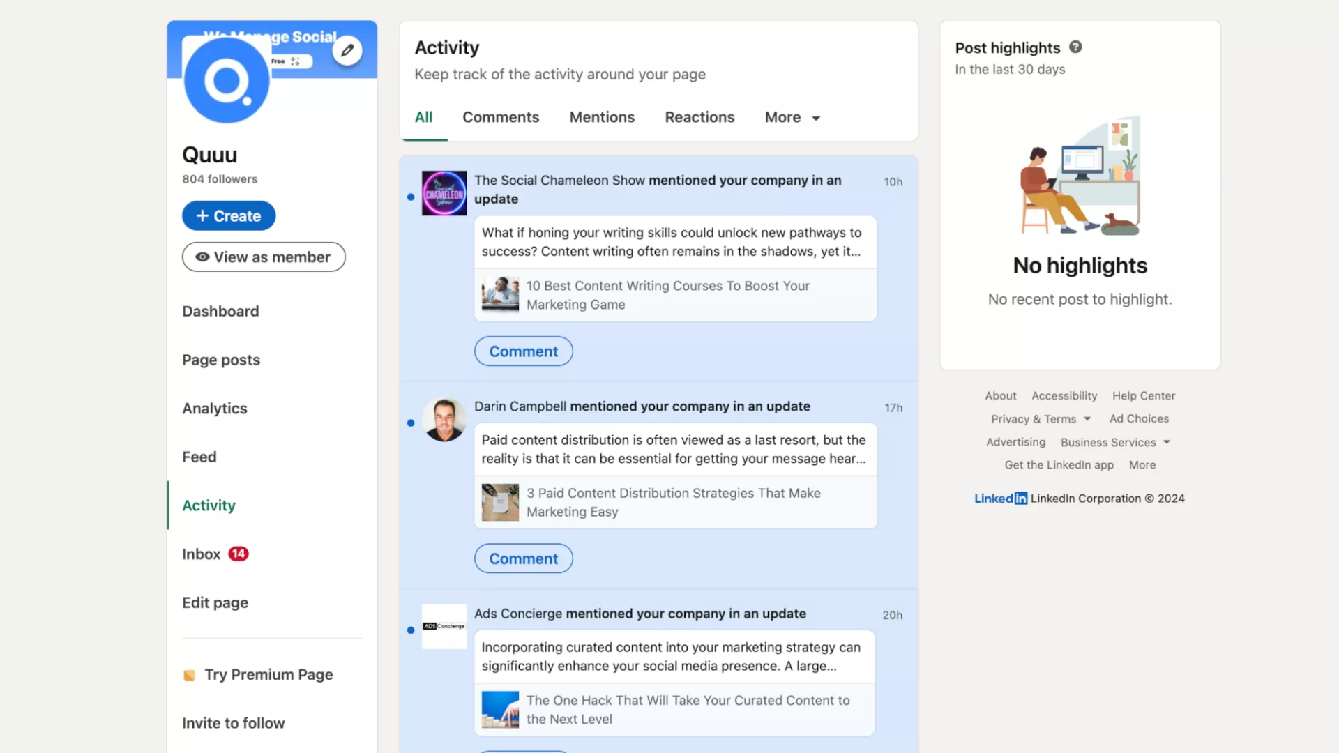
Task: Click View as member eye button
Action: tap(264, 257)
